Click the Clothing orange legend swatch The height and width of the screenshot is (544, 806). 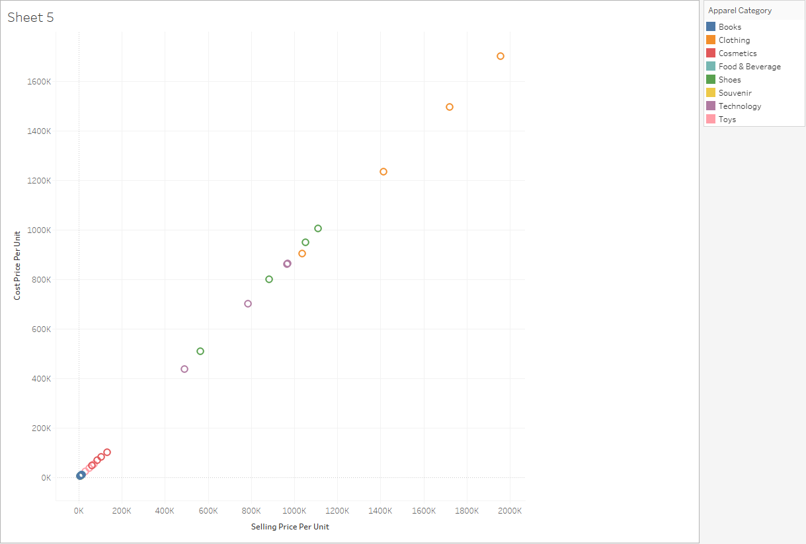click(711, 40)
